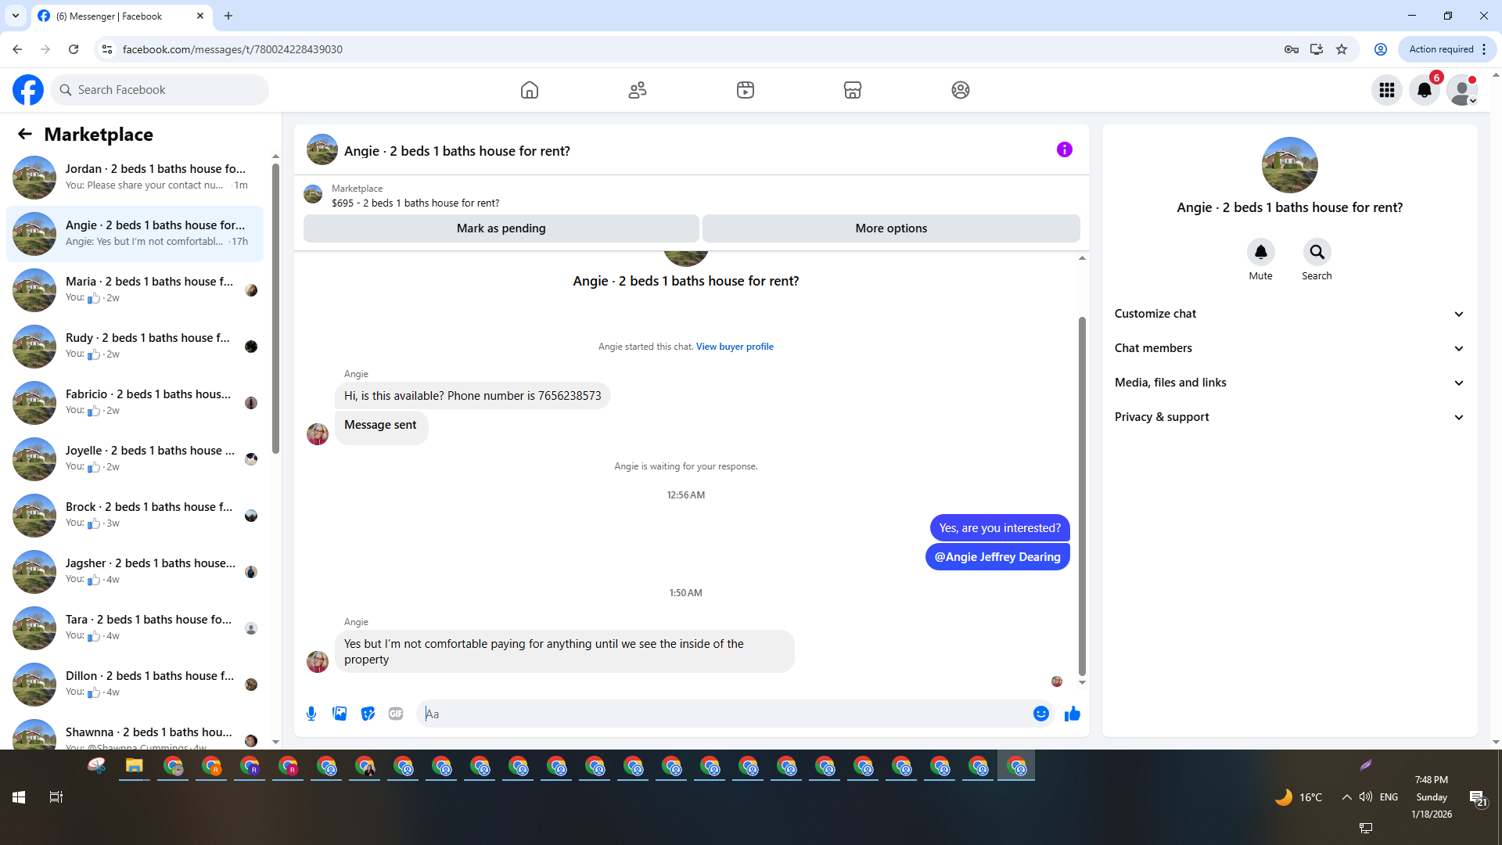
Task: Attach a photo using image icon
Action: 340,714
